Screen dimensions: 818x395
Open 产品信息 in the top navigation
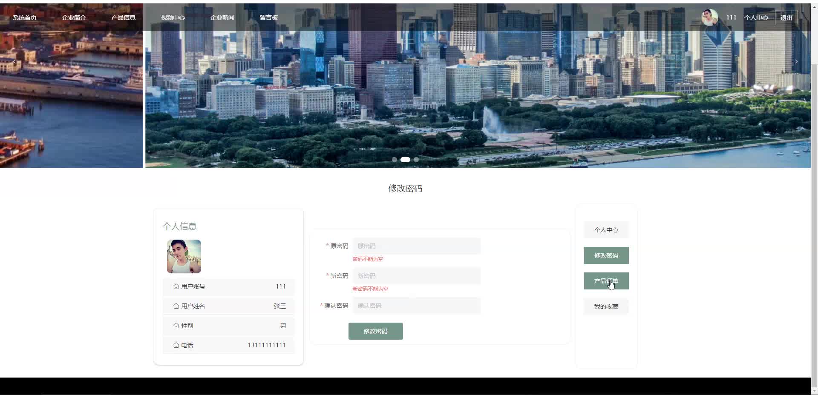click(x=124, y=17)
